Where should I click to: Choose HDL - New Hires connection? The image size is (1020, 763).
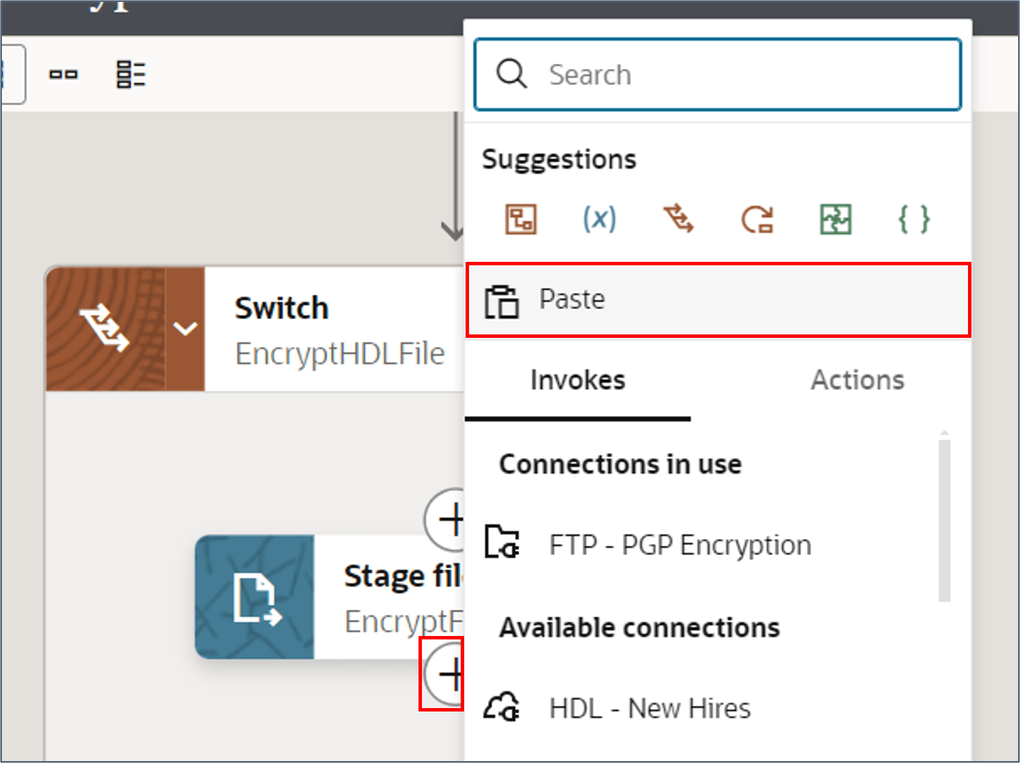649,709
